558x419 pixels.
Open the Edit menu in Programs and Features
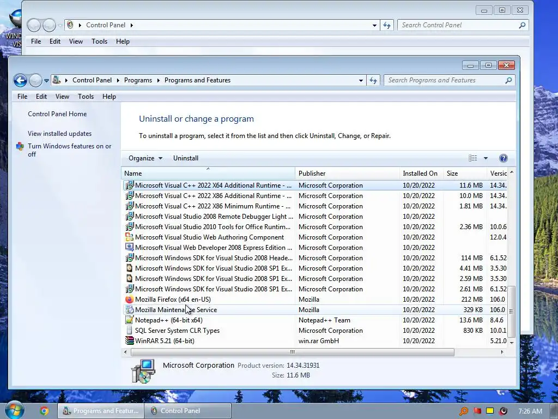(41, 97)
